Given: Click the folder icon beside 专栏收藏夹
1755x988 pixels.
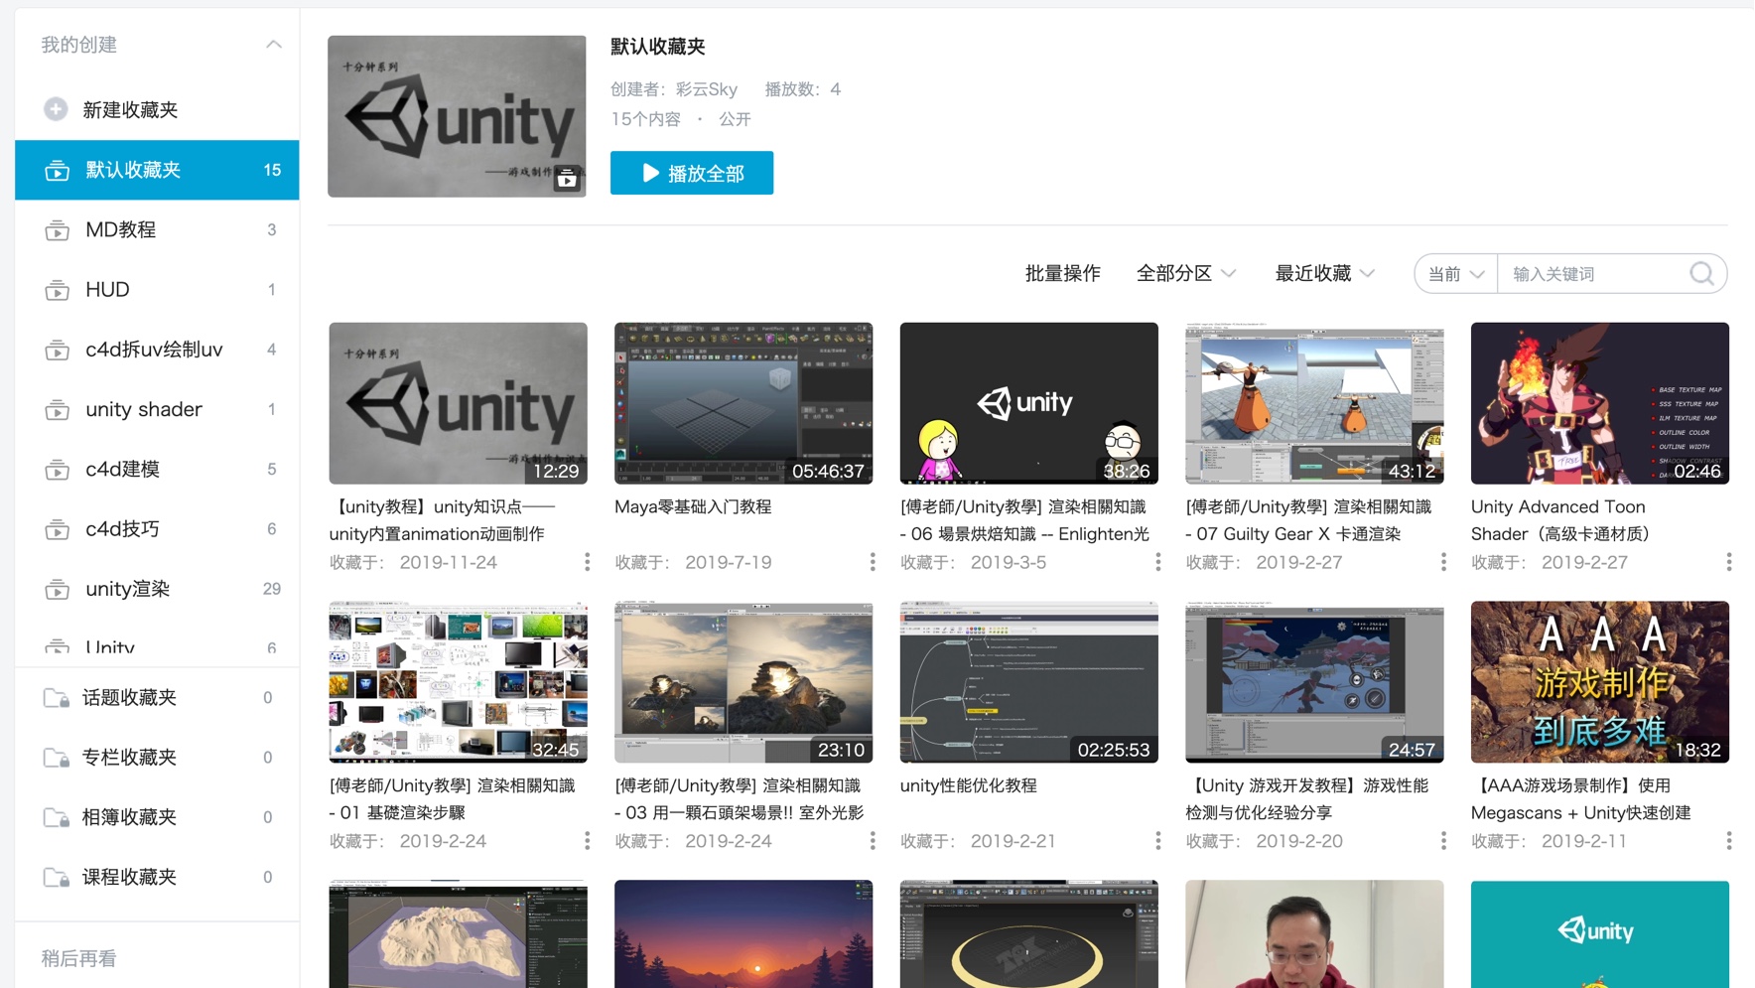Looking at the screenshot, I should (57, 758).
